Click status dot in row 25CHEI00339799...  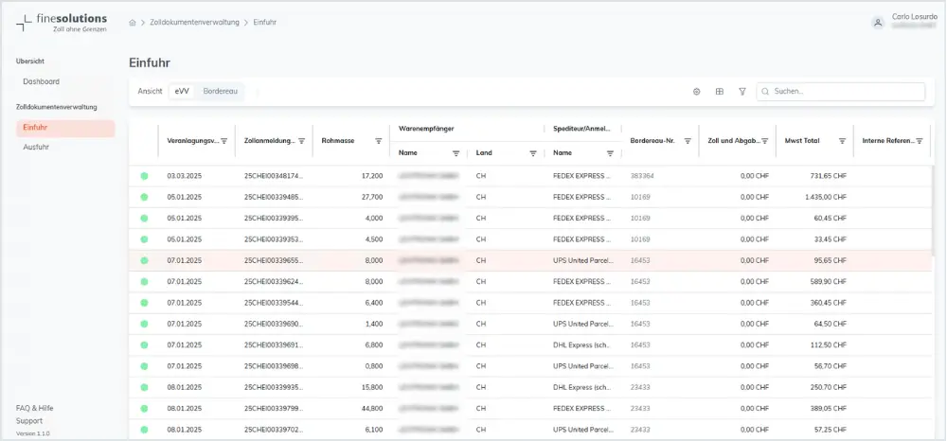click(x=144, y=409)
